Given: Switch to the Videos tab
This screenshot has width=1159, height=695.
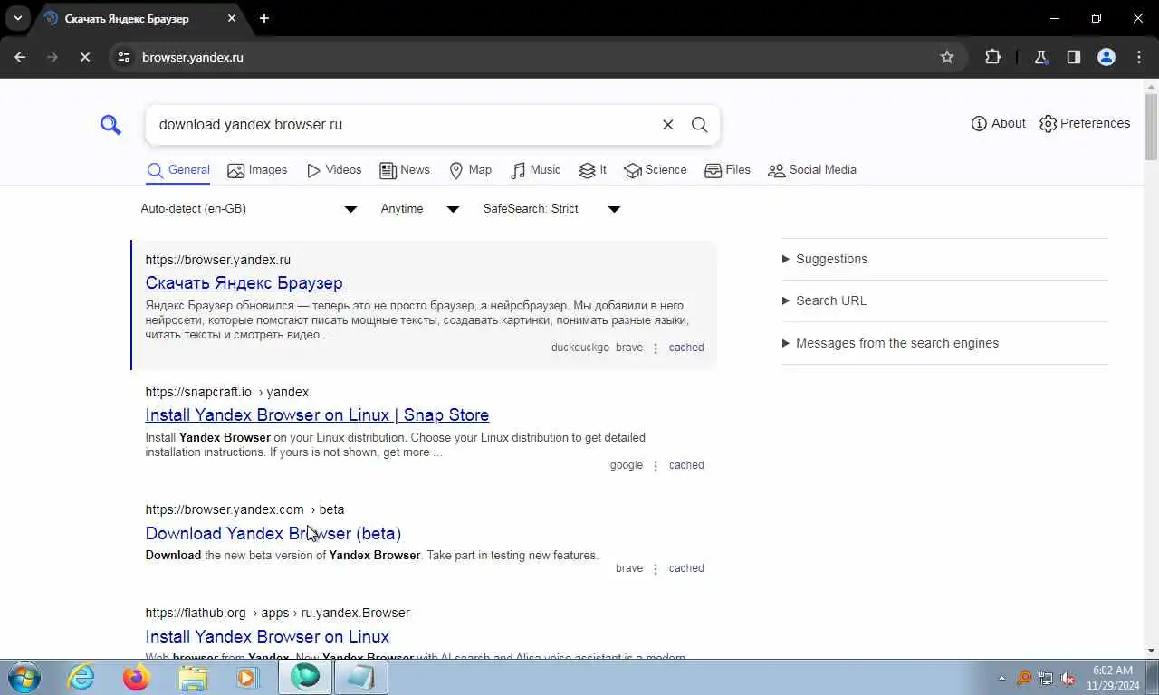Looking at the screenshot, I should point(334,170).
